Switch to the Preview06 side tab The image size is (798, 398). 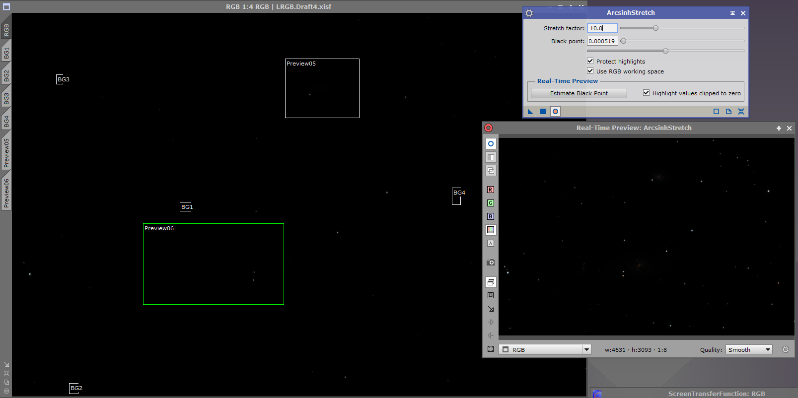[x=6, y=193]
